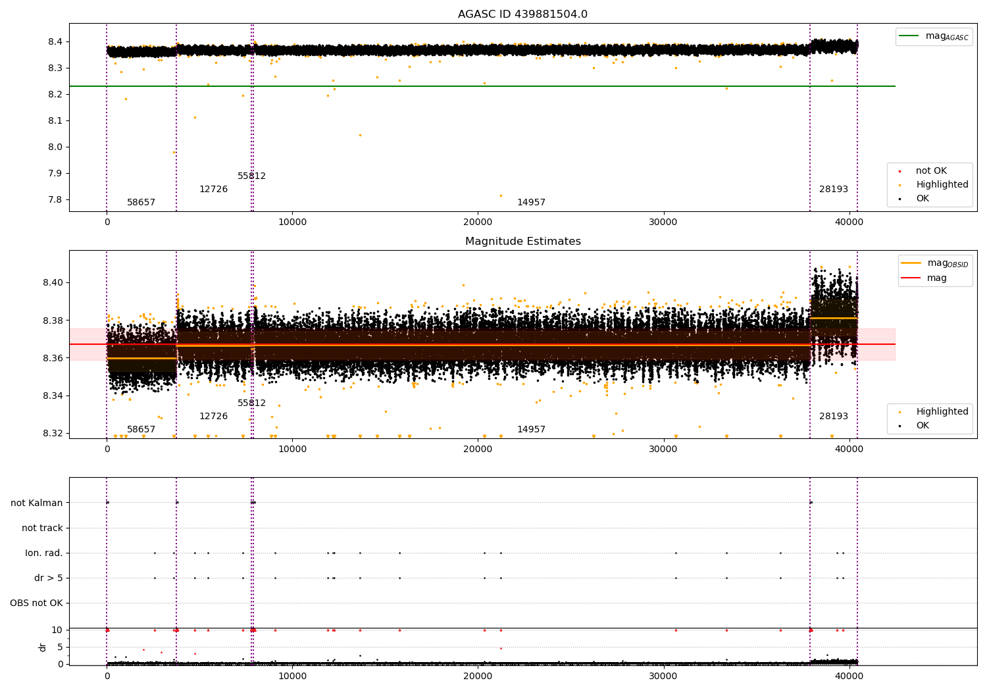Click the rotated 'dr' y-axis label
The height and width of the screenshot is (691, 987).
click(x=43, y=647)
